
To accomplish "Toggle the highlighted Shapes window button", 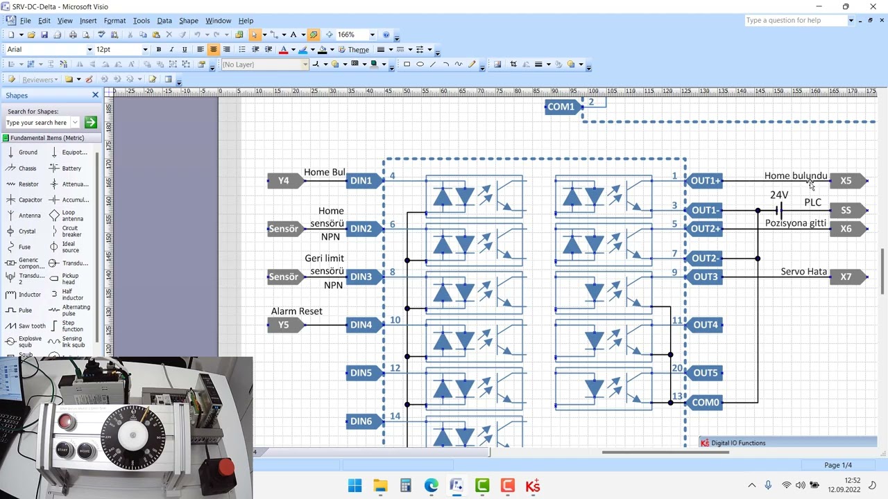I will click(313, 35).
